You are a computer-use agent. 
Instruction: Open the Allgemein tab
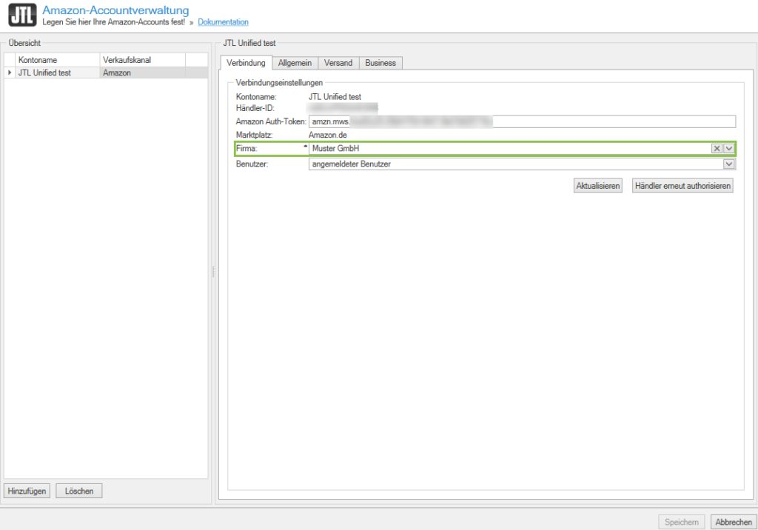[x=295, y=63]
